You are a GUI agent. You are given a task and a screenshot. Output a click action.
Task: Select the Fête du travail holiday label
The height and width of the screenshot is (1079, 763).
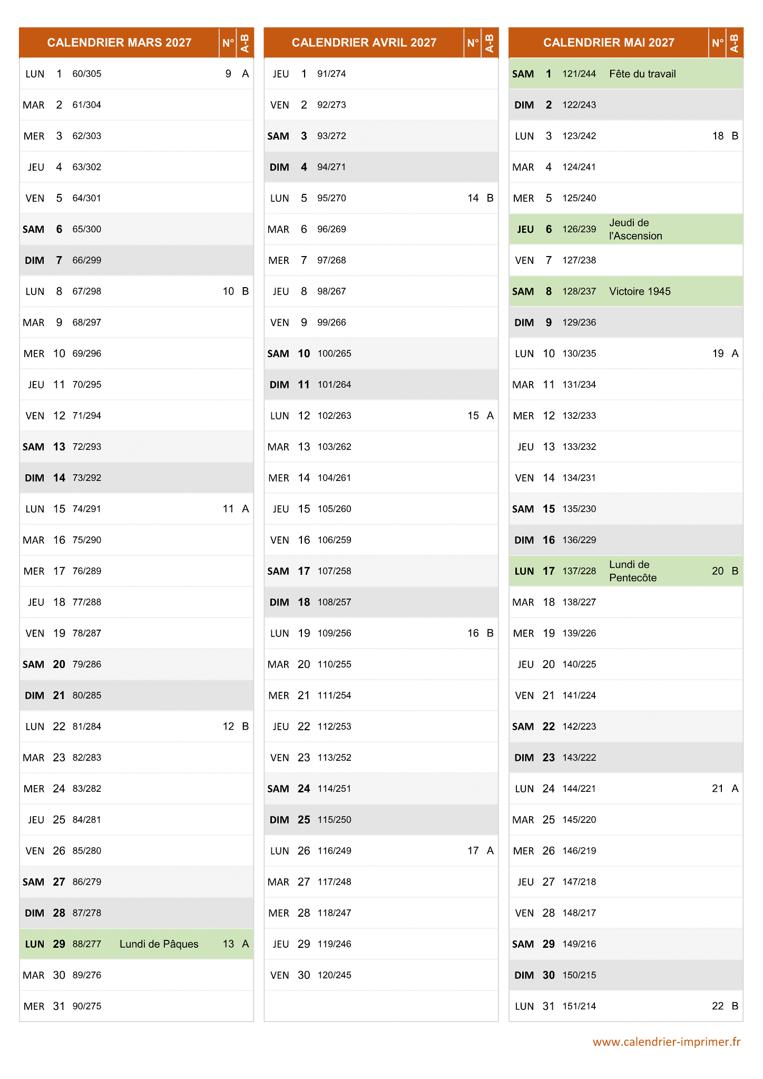coord(642,74)
